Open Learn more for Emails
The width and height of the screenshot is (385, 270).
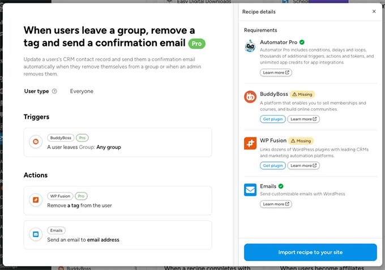click(276, 204)
